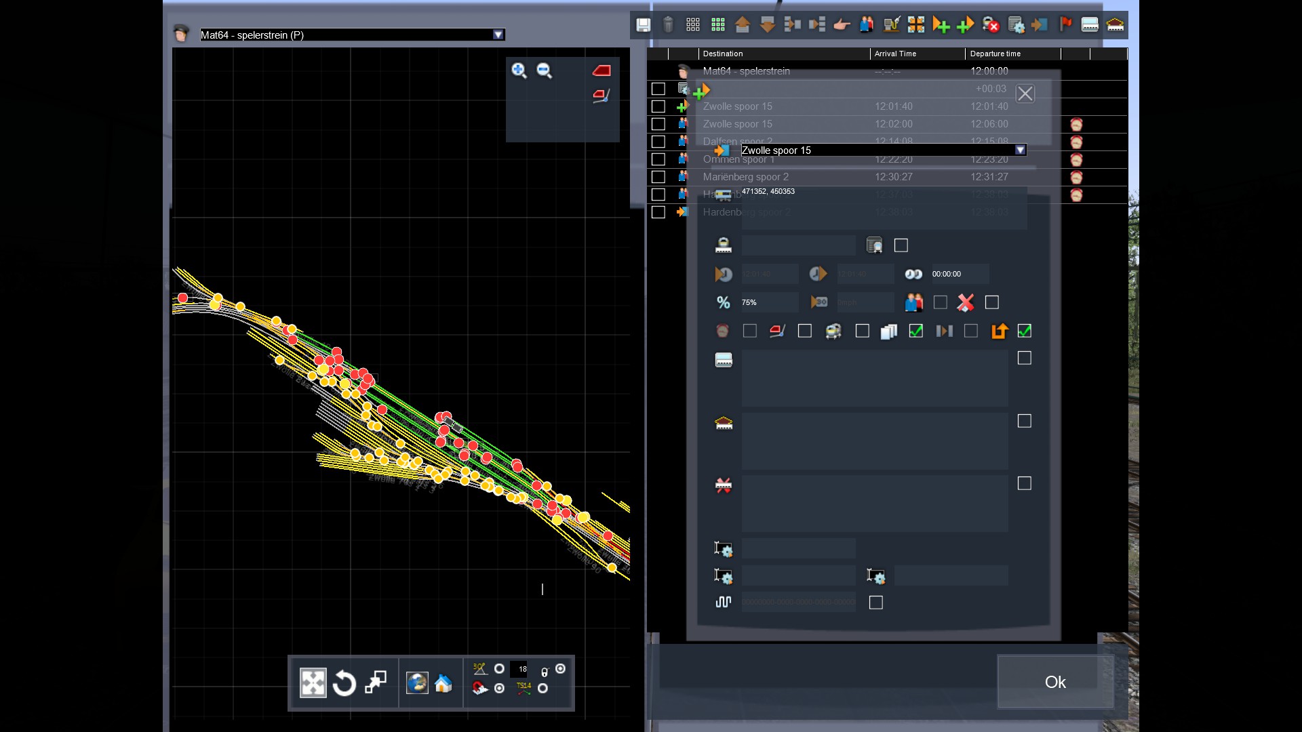
Task: Click the Ok button
Action: point(1055,682)
